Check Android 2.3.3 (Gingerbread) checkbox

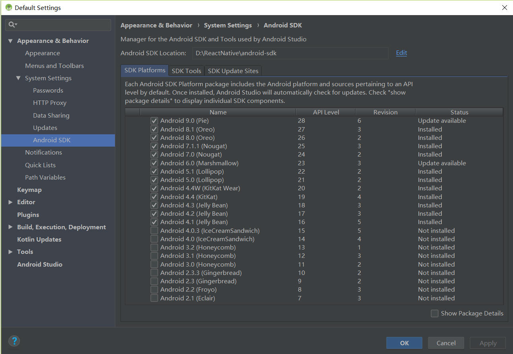[154, 273]
